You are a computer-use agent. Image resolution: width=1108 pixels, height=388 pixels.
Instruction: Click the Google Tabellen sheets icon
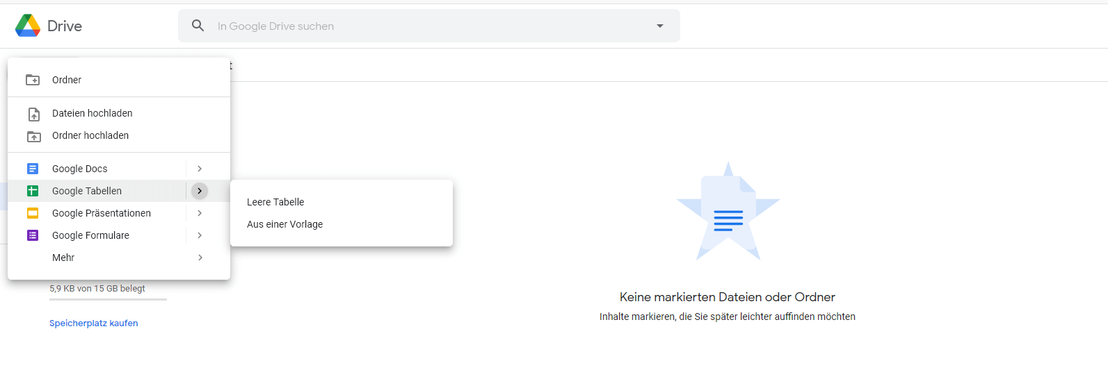(33, 191)
